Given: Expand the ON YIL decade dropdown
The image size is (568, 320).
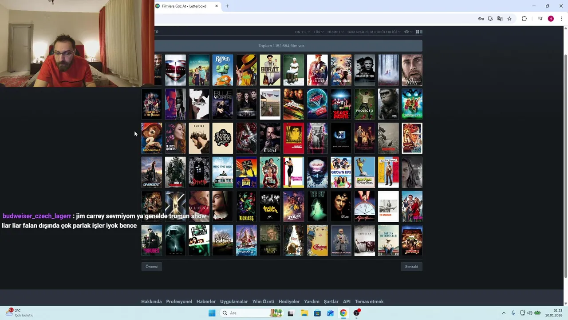Looking at the screenshot, I should point(302,32).
